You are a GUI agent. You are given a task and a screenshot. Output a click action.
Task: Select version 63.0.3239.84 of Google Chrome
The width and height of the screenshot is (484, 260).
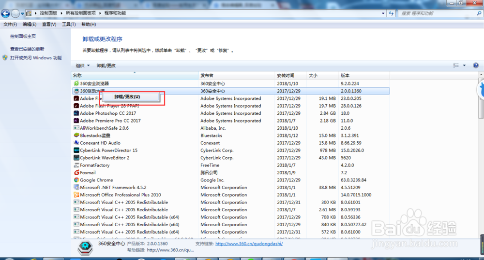point(353,180)
